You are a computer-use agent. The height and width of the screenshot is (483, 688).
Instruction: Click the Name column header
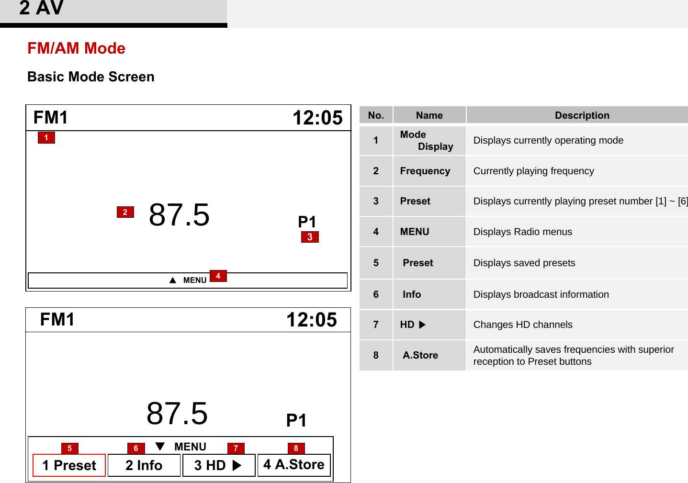(429, 115)
